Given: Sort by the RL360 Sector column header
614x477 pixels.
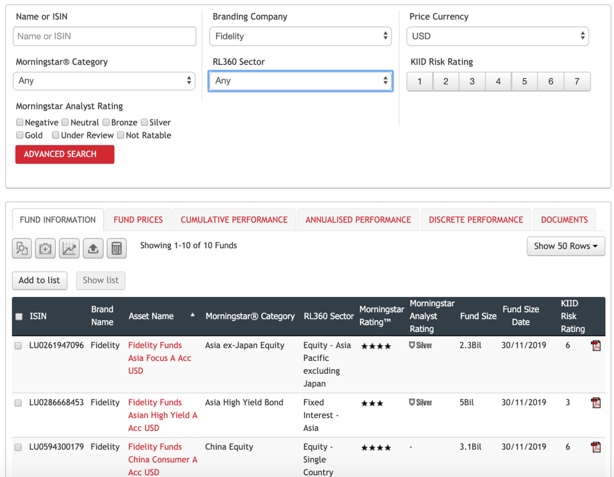Looking at the screenshot, I should tap(328, 316).
